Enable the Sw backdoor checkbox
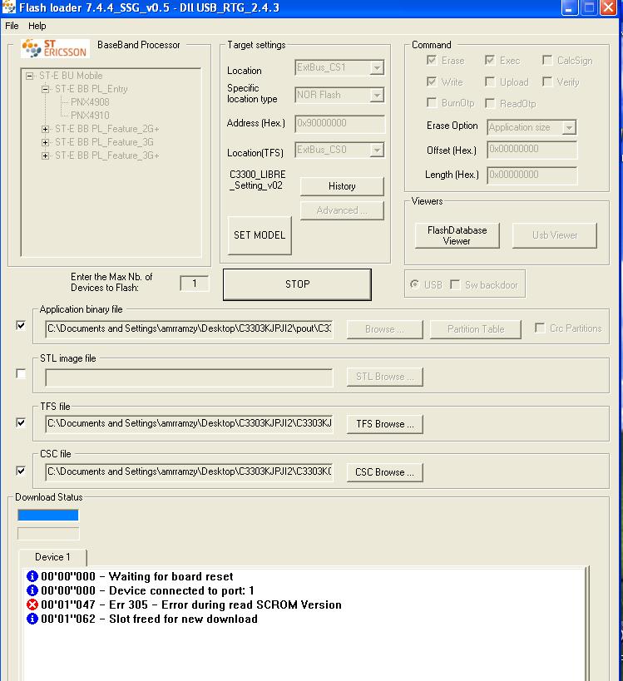This screenshot has width=623, height=681. click(x=455, y=284)
